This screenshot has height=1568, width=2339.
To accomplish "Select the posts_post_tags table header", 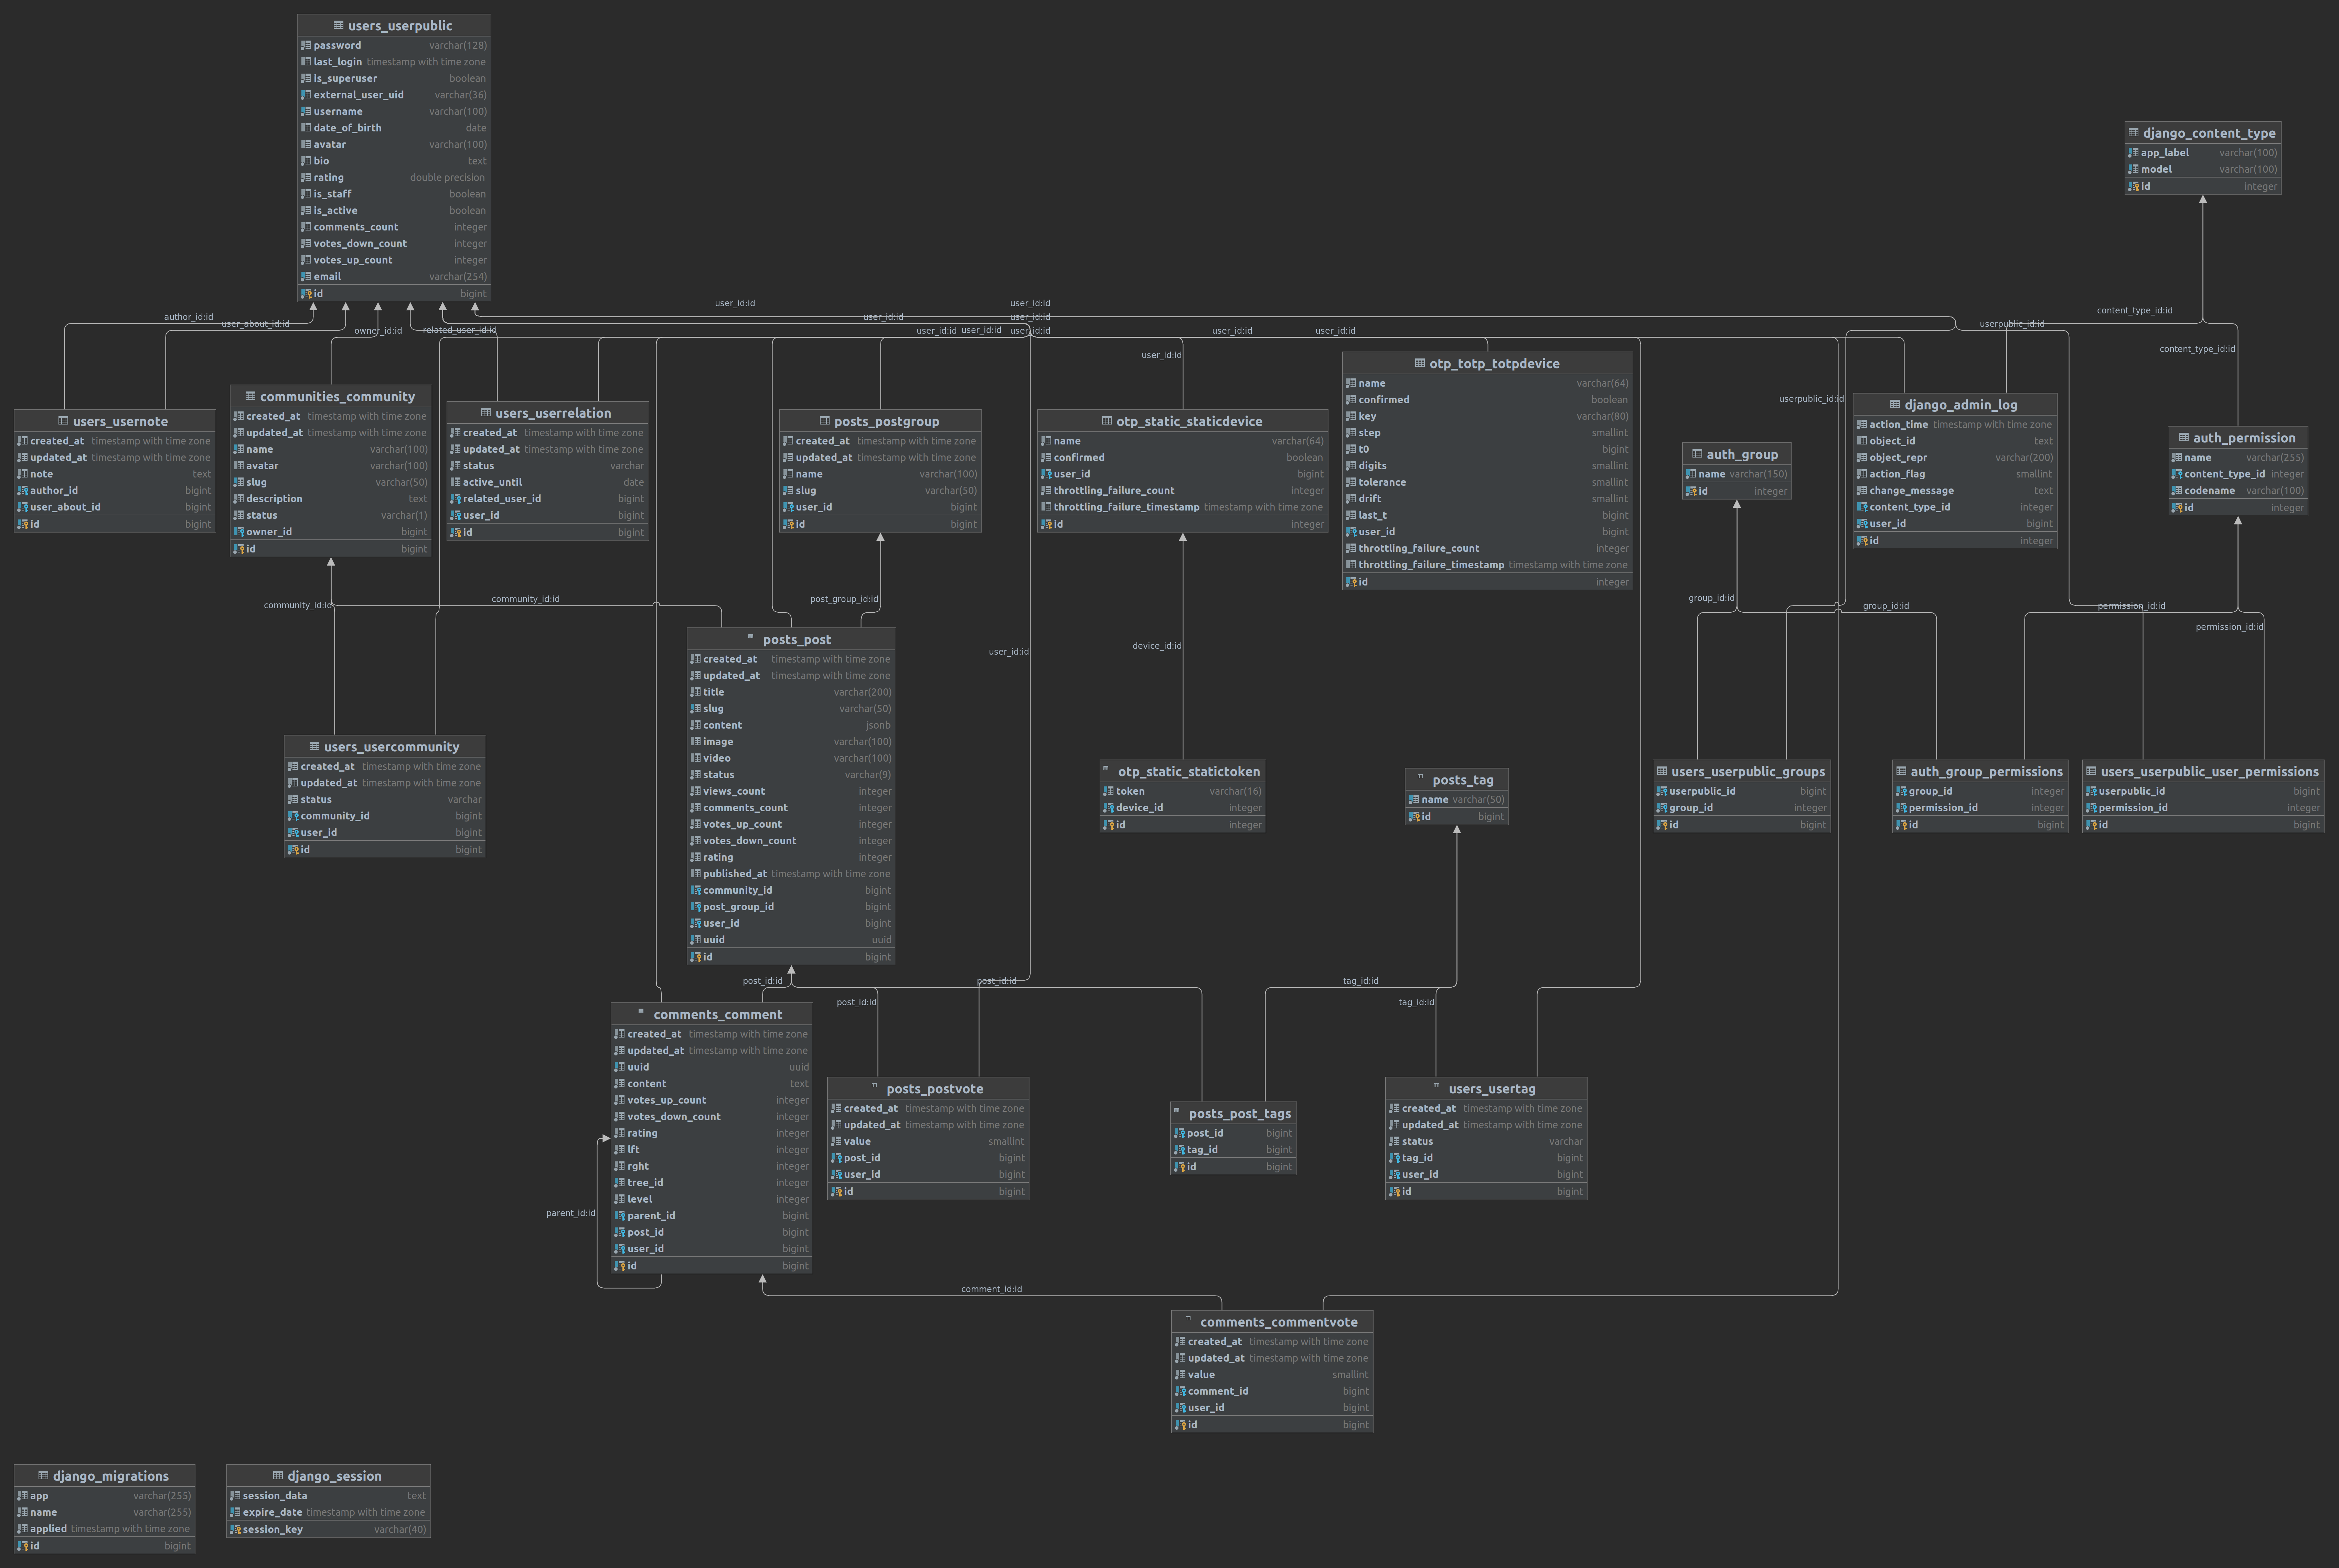I will point(1233,1113).
